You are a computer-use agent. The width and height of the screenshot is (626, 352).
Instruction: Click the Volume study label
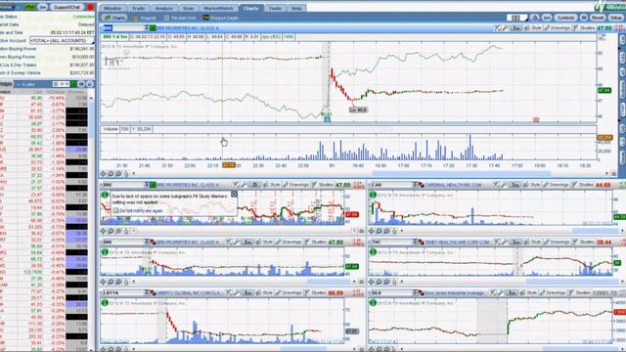(111, 129)
